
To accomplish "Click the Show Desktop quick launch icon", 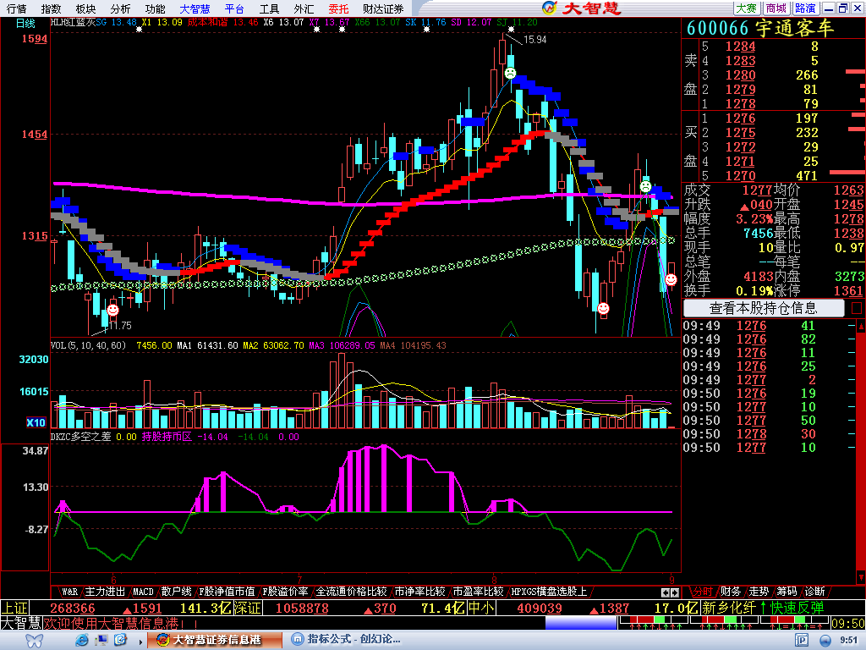I will [101, 640].
